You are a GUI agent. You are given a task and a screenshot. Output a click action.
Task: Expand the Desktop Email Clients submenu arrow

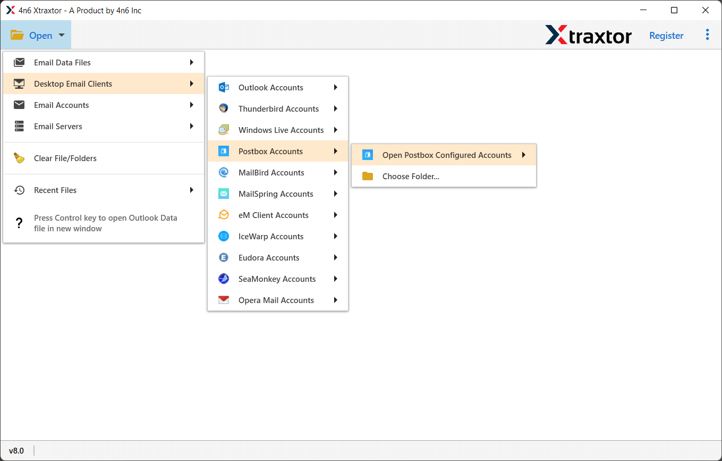click(x=191, y=83)
